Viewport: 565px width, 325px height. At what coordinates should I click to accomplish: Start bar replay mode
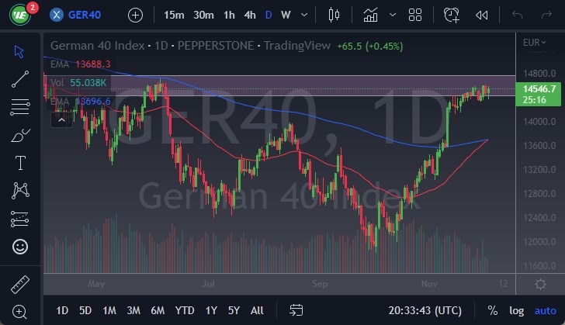(482, 16)
